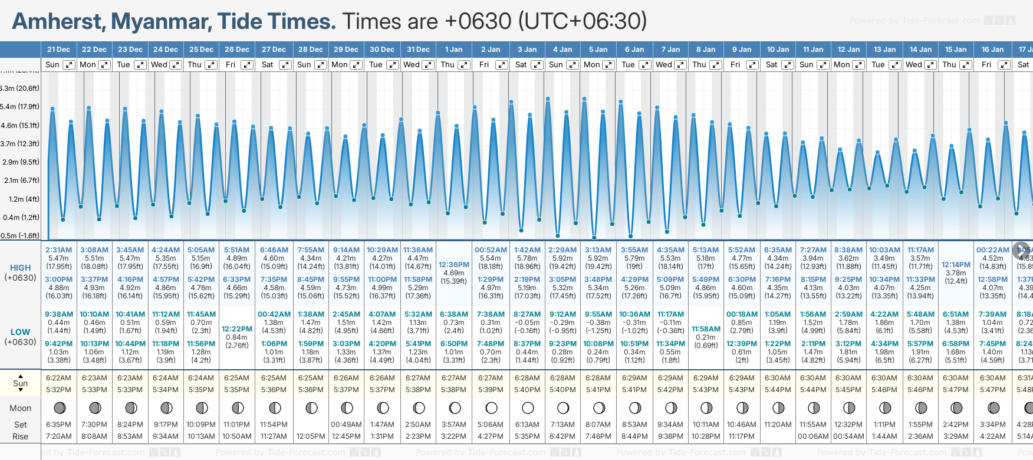Click the expand icon for Mon 29 Dec

coord(356,65)
